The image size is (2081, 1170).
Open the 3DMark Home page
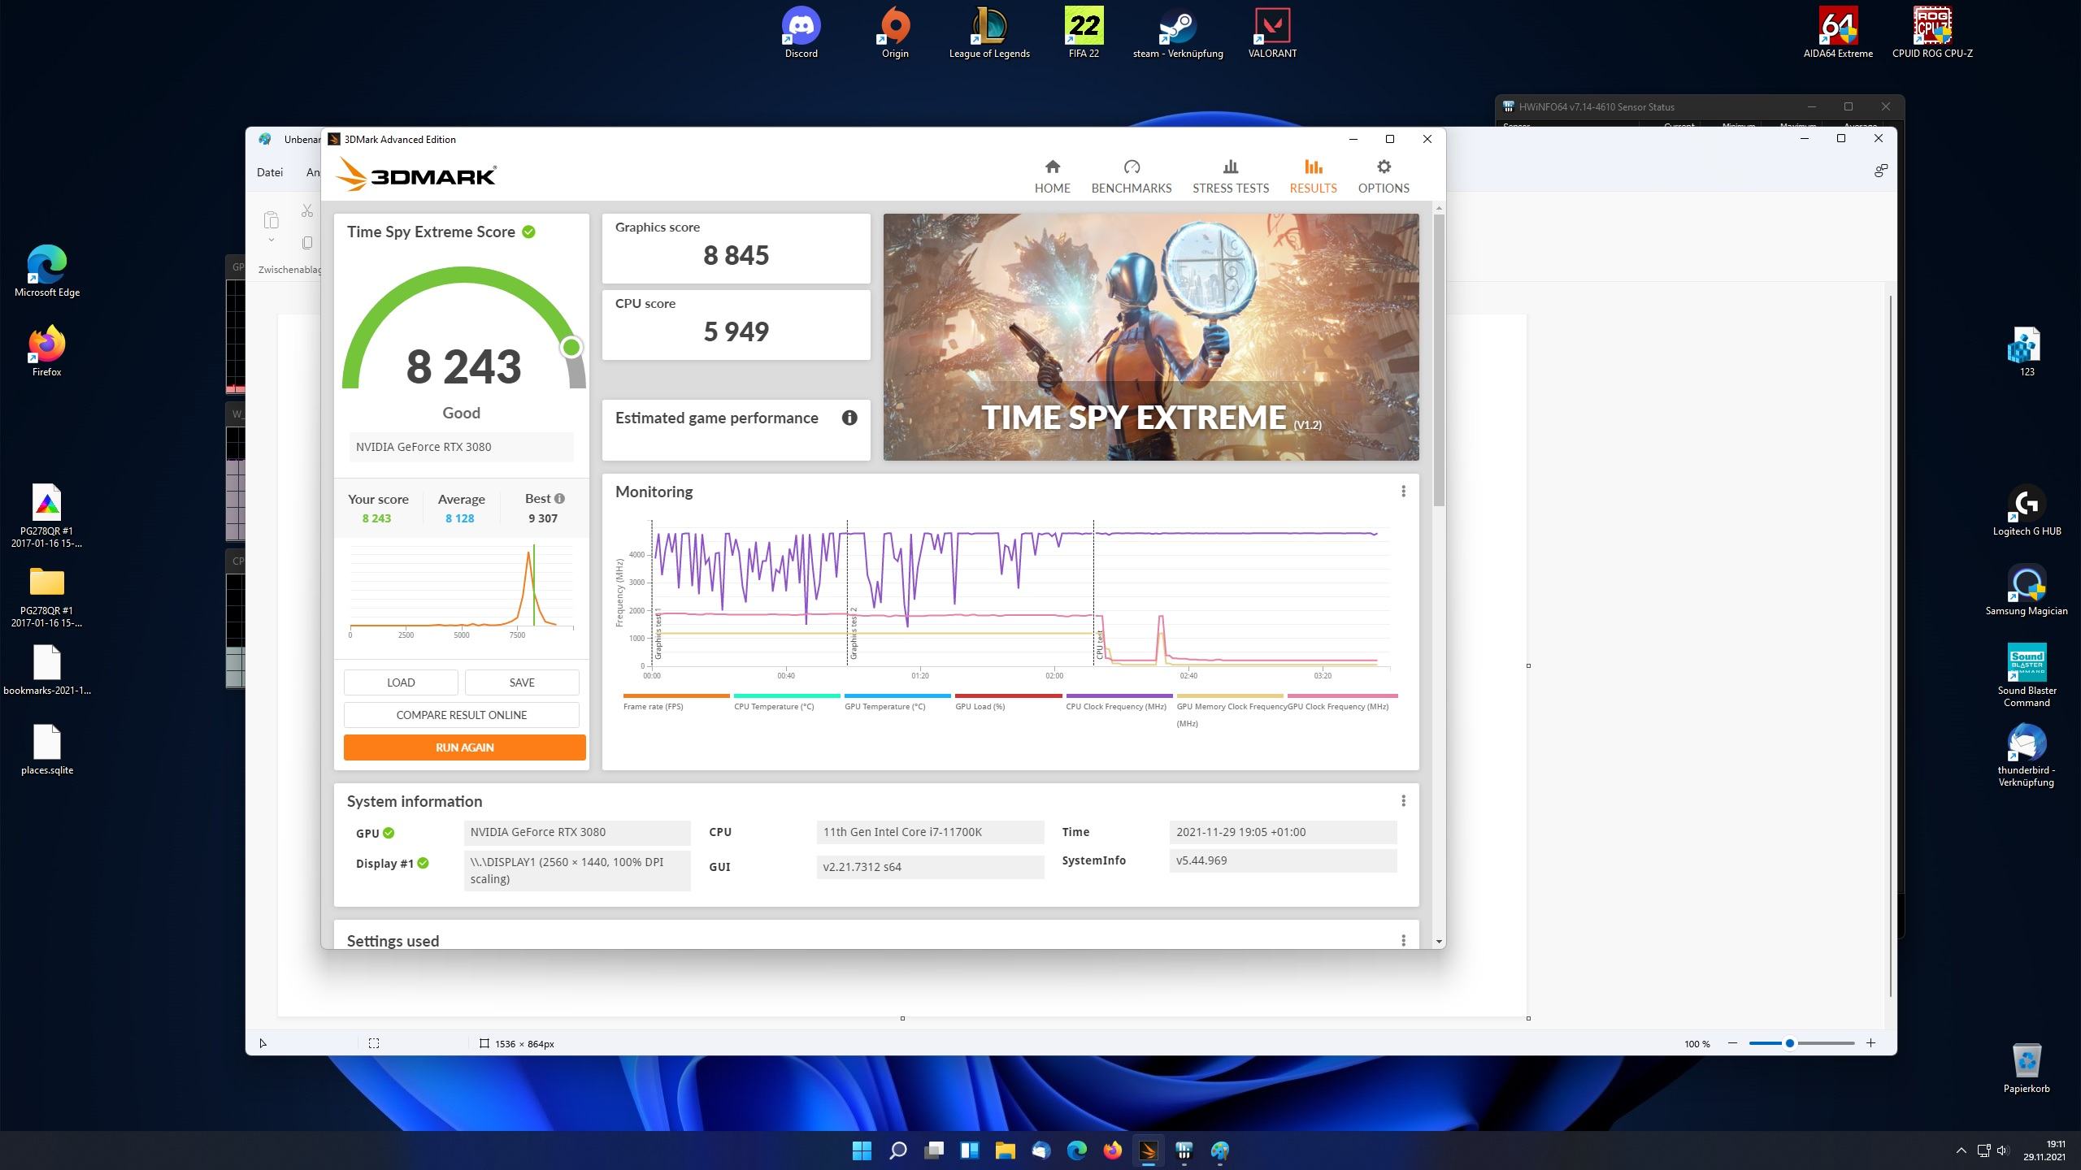[1052, 176]
